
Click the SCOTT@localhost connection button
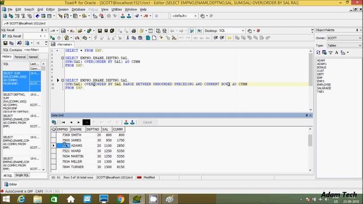coord(25,23)
